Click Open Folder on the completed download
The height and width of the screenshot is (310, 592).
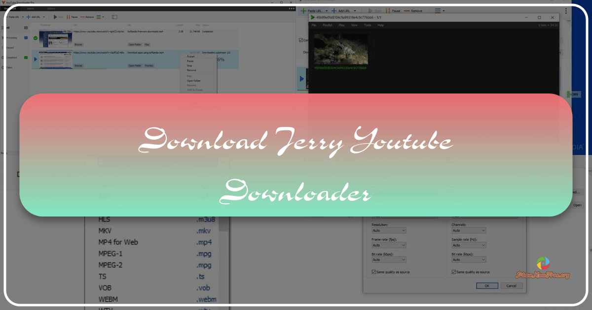(134, 44)
